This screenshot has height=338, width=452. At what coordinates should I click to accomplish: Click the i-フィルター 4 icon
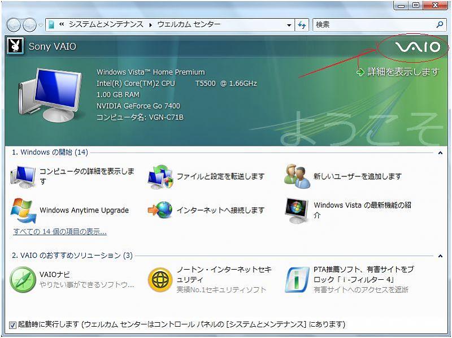tap(297, 280)
